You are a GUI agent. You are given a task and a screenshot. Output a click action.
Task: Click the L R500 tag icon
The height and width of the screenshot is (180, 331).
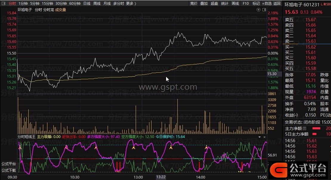point(326,4)
